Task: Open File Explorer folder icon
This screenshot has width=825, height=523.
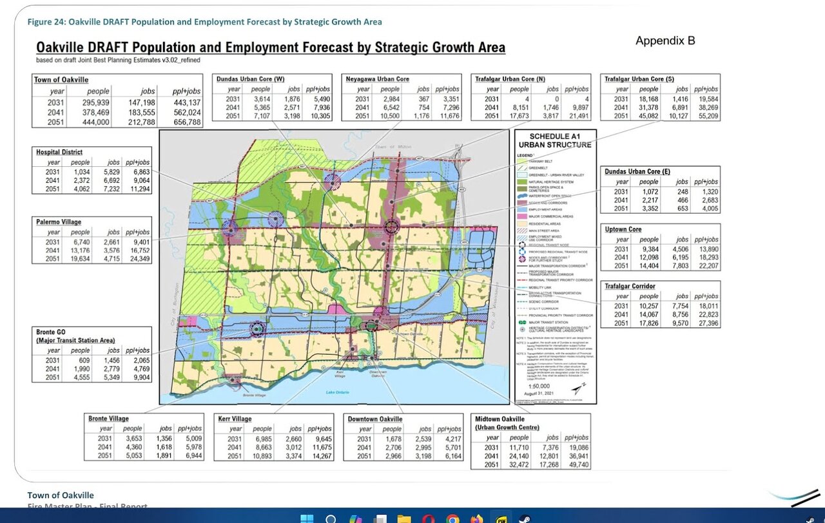Action: point(404,518)
